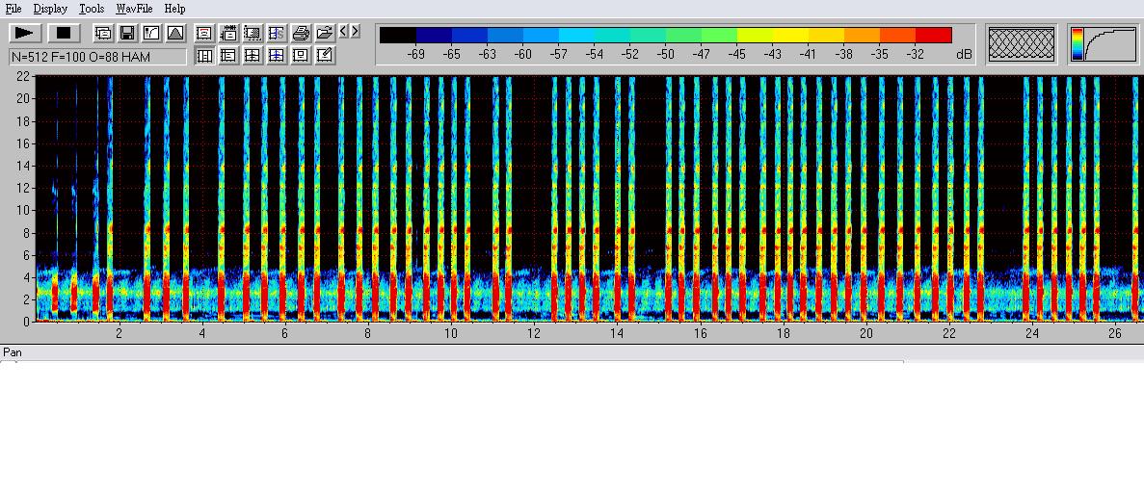Click the floppy disk save icon

click(127, 33)
